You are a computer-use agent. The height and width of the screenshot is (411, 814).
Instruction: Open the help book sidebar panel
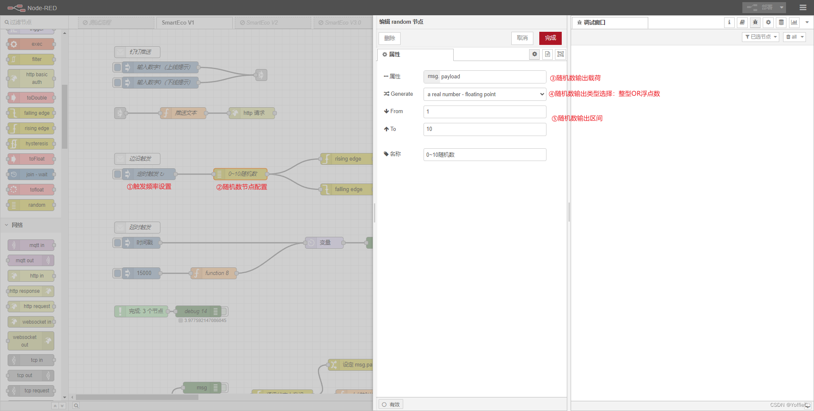[742, 22]
